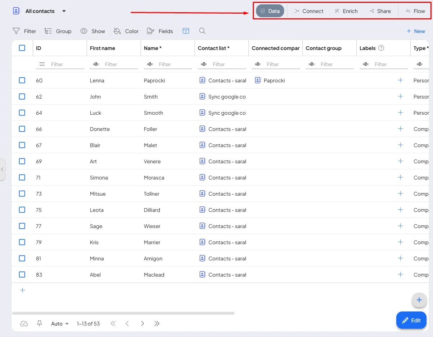Open Connected company filter operator selector

(x=258, y=64)
